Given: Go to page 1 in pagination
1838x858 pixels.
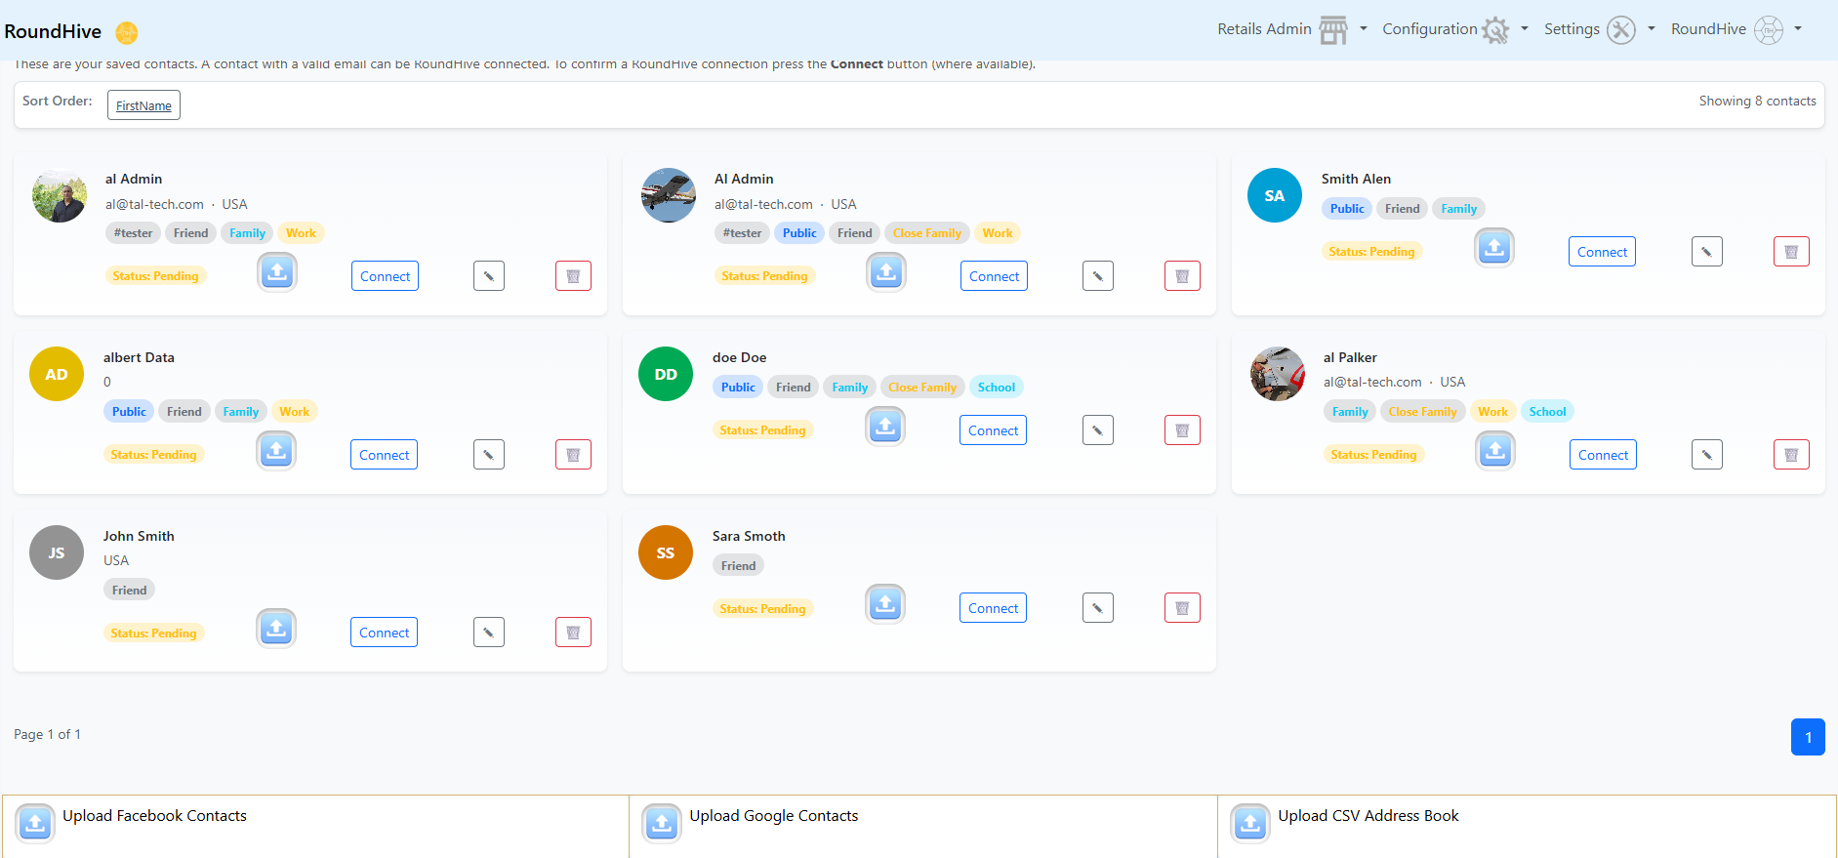Looking at the screenshot, I should (x=1807, y=737).
